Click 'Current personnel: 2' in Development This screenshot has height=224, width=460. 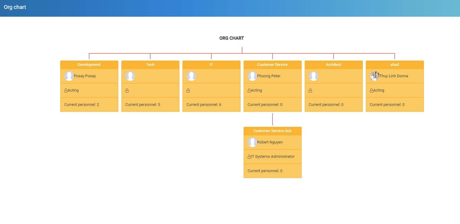pos(82,105)
